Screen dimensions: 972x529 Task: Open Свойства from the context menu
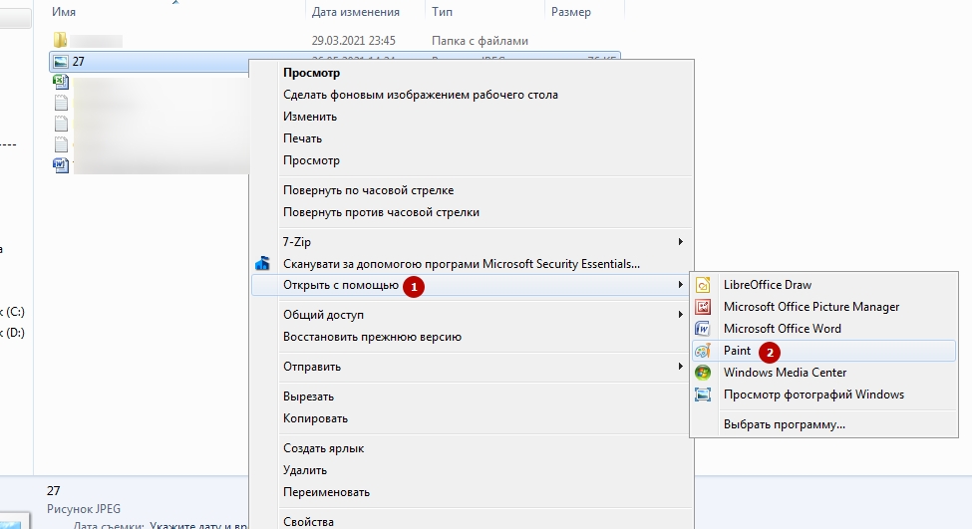coord(308,521)
